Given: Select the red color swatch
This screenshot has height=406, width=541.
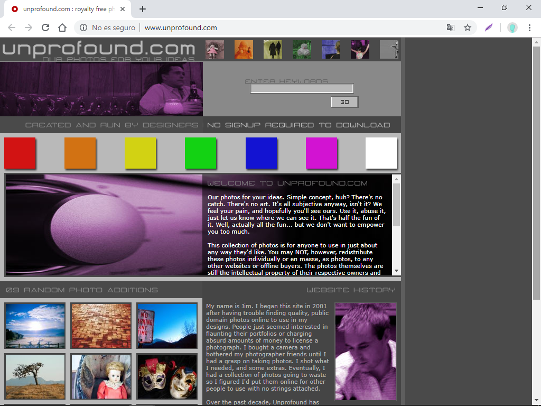Looking at the screenshot, I should pos(20,153).
